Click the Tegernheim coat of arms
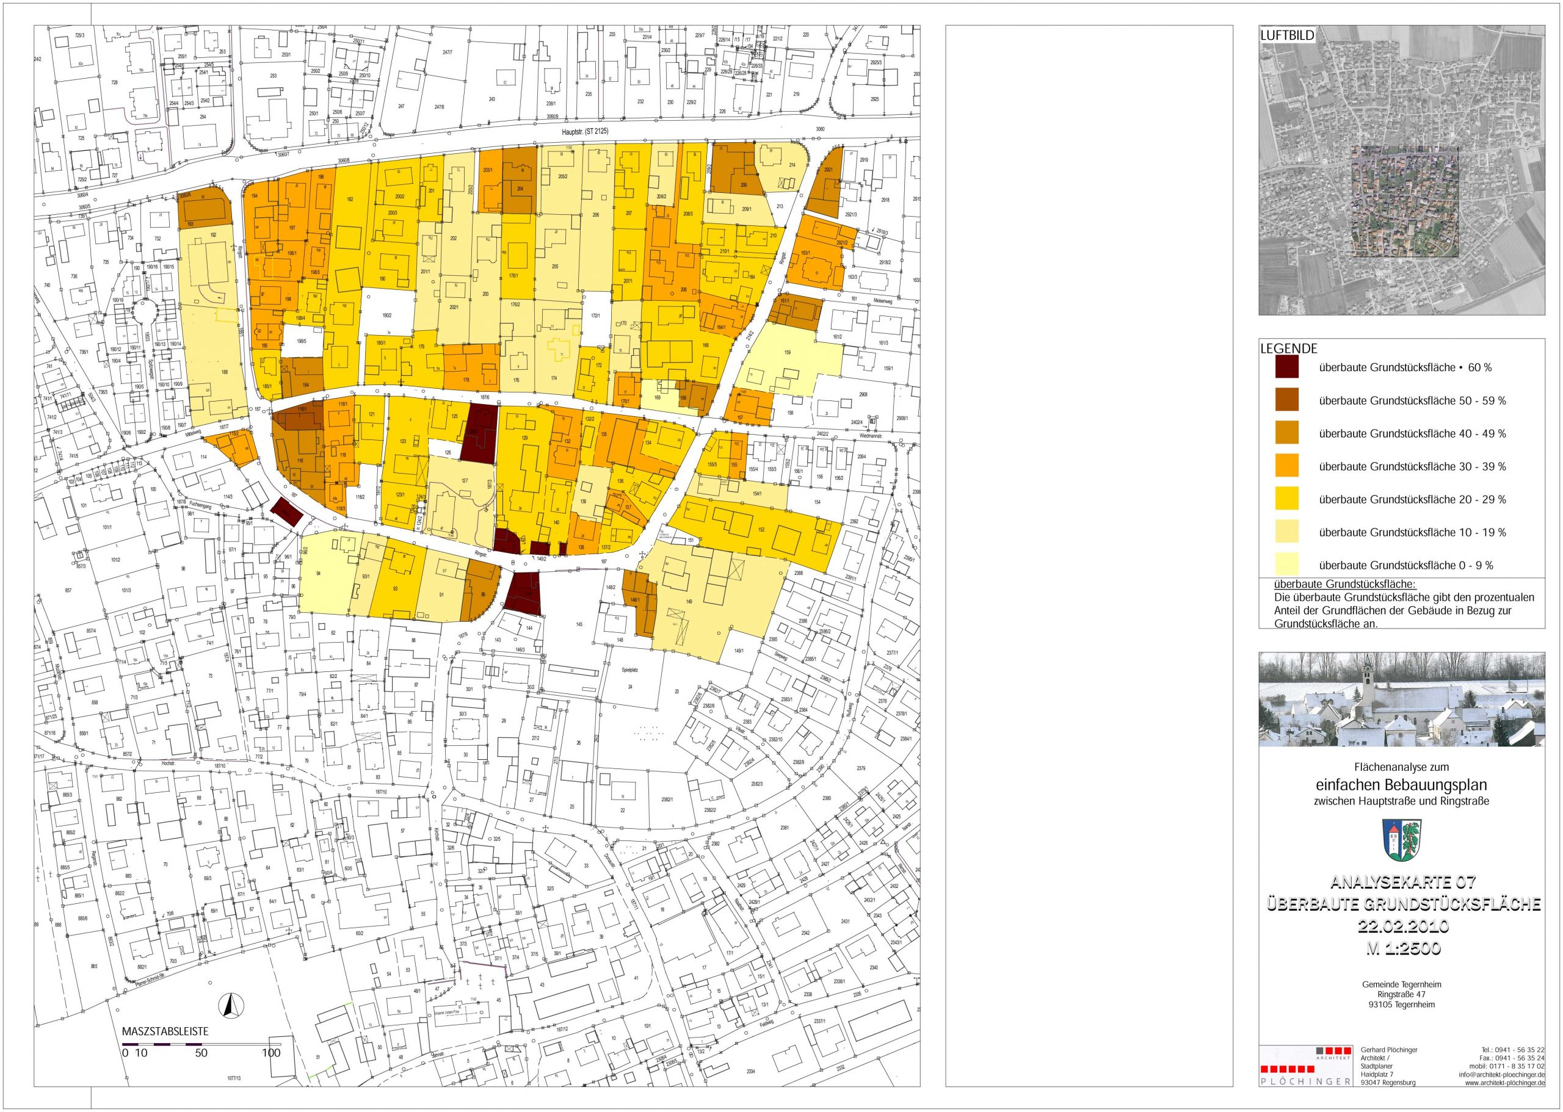Viewport: 1563px width, 1112px height. pos(1401,842)
